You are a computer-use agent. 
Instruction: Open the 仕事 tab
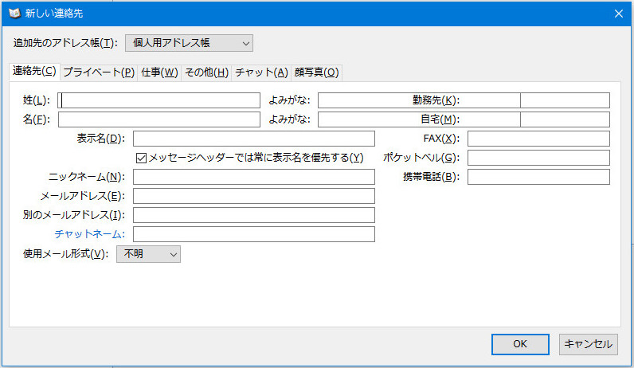tap(159, 72)
